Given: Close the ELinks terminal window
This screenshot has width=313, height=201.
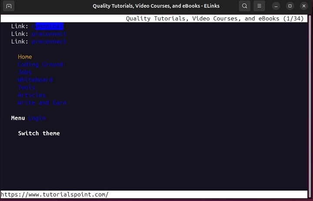Looking at the screenshot, I should pyautogui.click(x=304, y=6).
